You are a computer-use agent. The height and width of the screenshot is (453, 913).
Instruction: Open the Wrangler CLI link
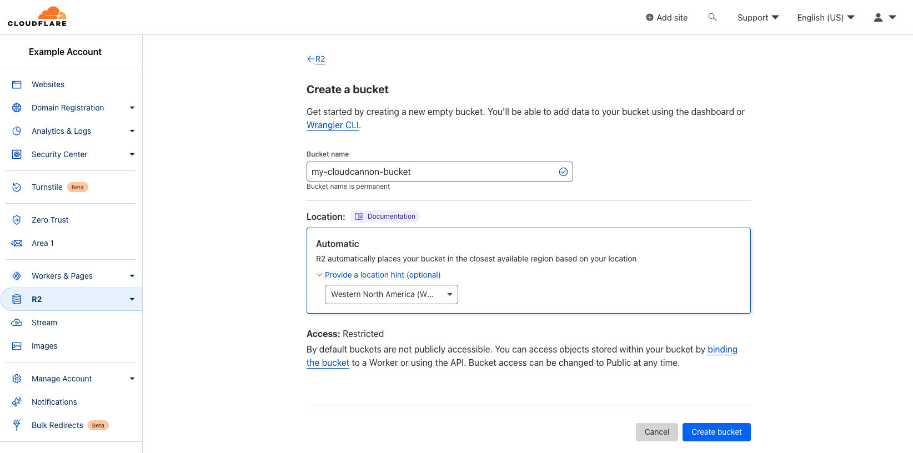pos(332,125)
